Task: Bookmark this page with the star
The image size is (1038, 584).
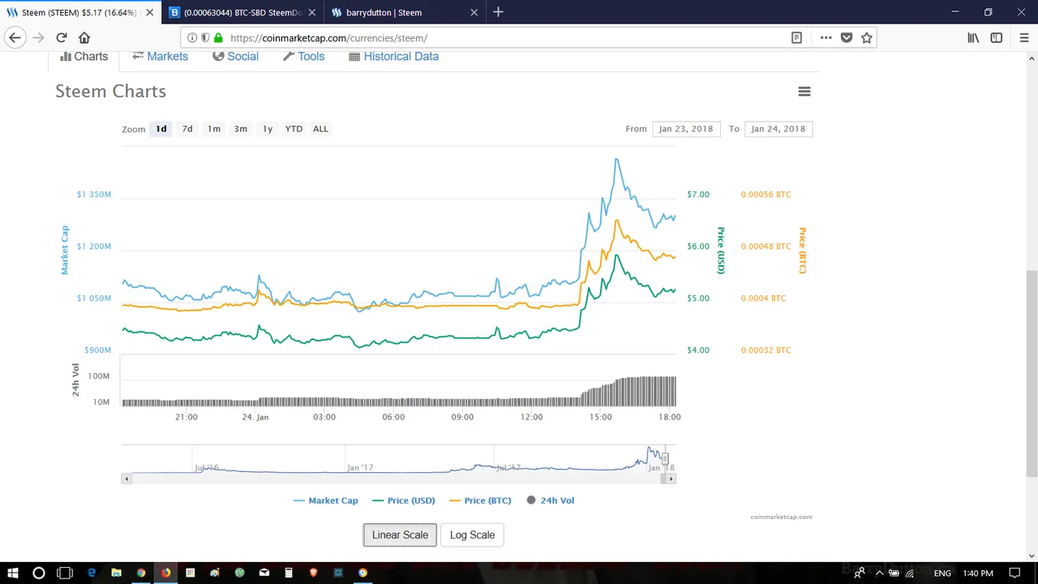Action: [x=866, y=37]
